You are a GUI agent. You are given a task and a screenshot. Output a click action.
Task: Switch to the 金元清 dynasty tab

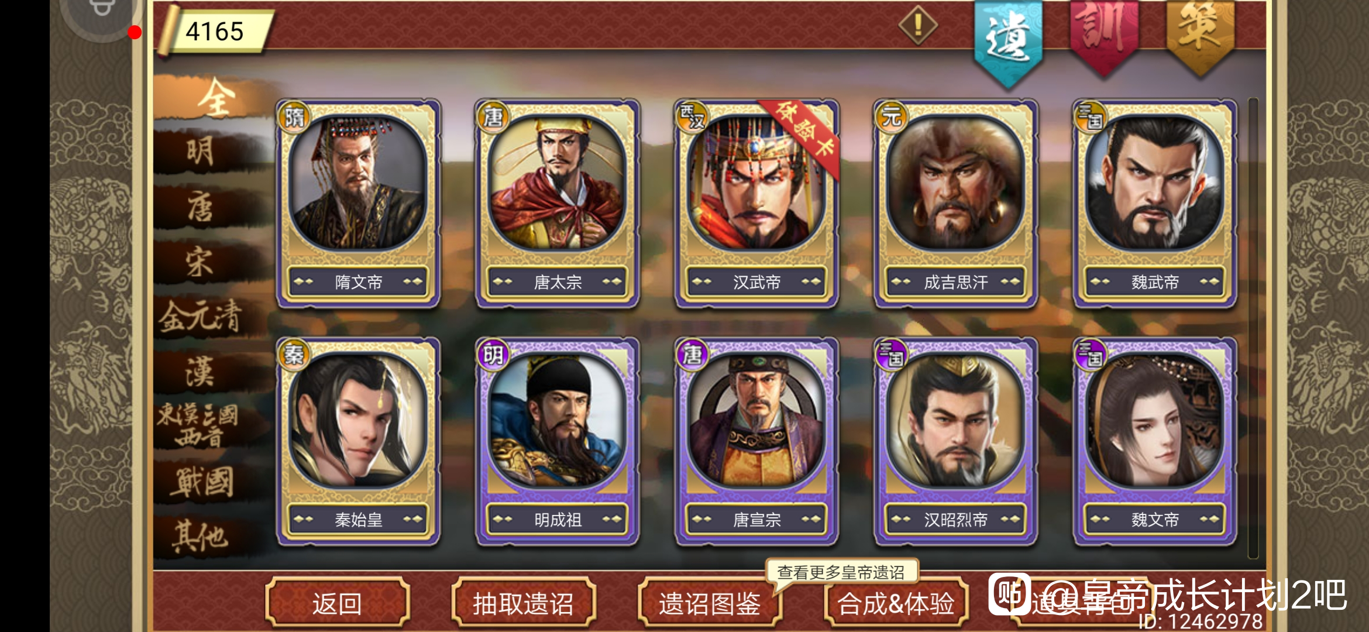(x=201, y=317)
